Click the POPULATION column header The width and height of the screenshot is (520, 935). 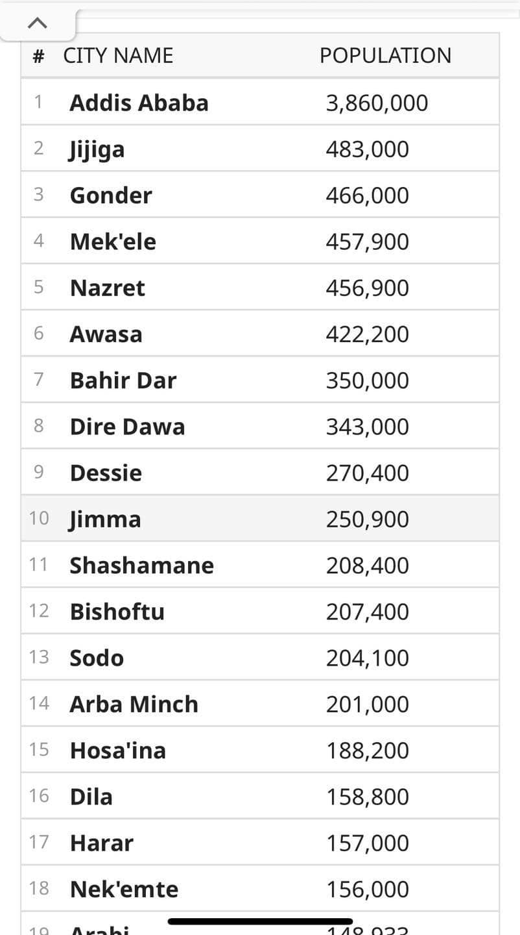click(x=385, y=56)
